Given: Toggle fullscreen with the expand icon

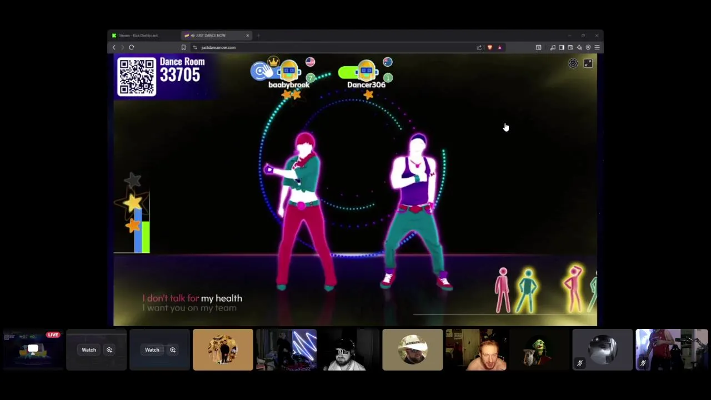Looking at the screenshot, I should [588, 63].
